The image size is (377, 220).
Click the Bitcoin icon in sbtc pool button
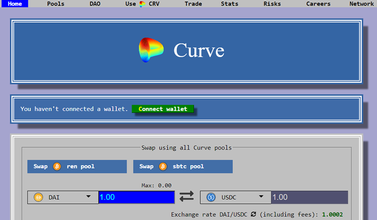(163, 167)
